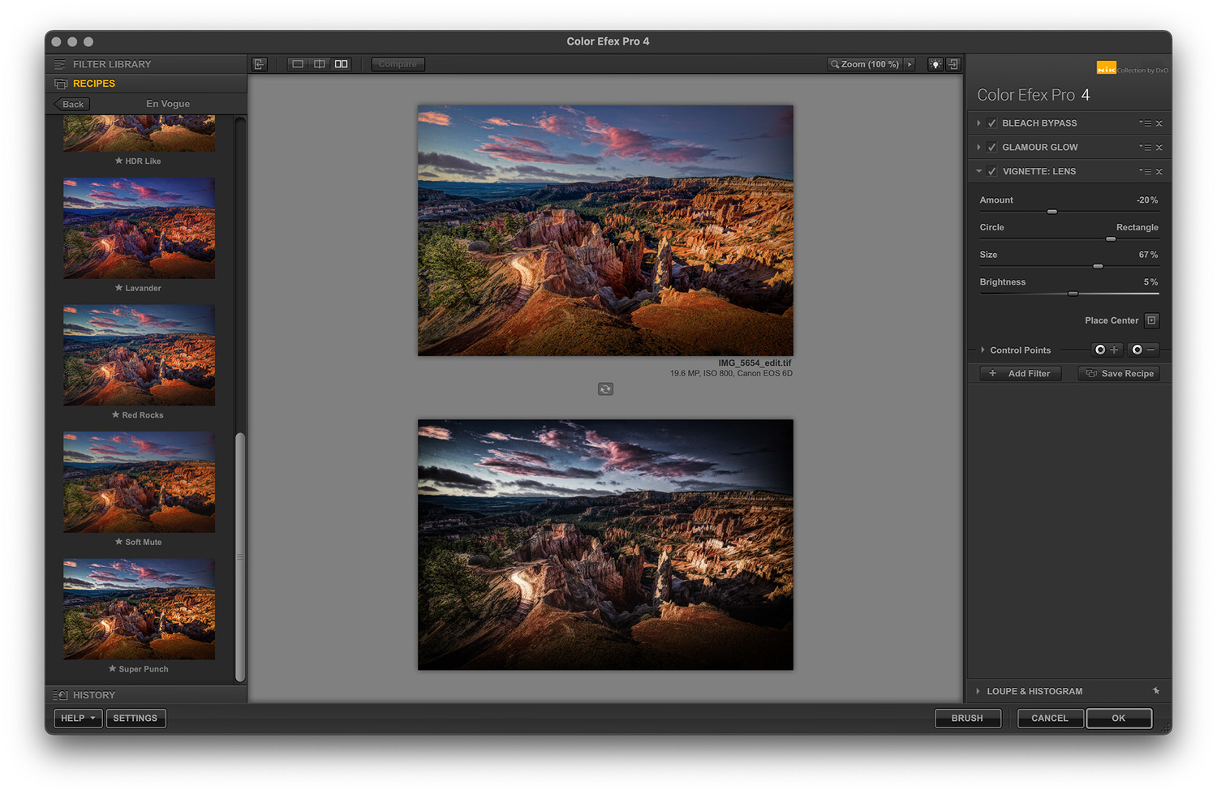Screen dimensions: 1217x794
Task: Cancel the Color Efex Pro edits
Action: pyautogui.click(x=1050, y=718)
